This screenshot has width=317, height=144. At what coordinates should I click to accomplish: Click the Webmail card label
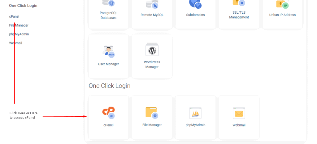(x=239, y=125)
